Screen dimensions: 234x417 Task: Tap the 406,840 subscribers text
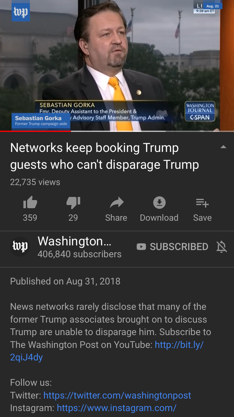(x=80, y=254)
